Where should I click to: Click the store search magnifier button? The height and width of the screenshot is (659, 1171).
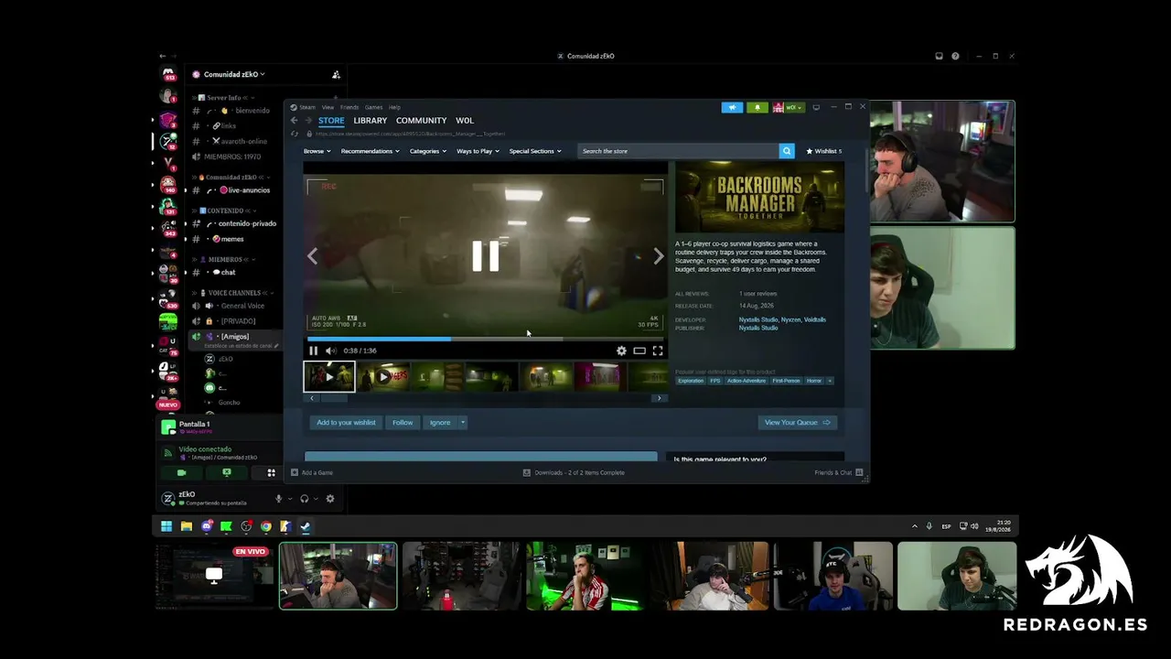click(x=786, y=151)
